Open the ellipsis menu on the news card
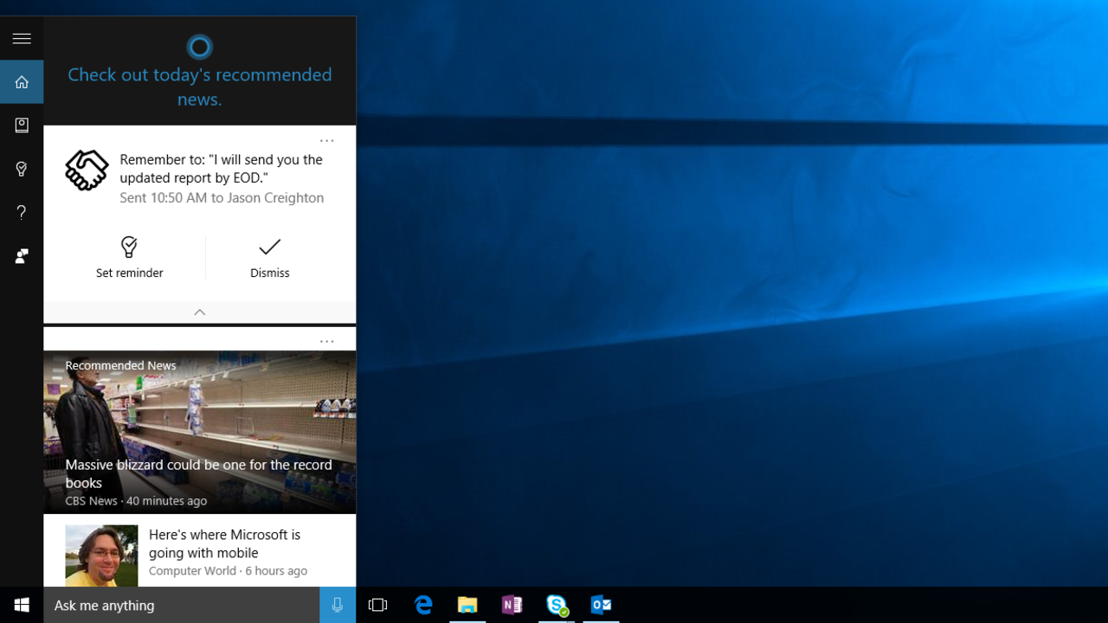This screenshot has width=1108, height=623. pyautogui.click(x=326, y=340)
